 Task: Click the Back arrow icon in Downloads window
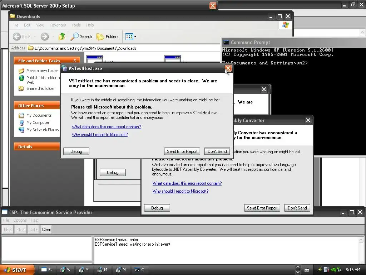point(16,37)
